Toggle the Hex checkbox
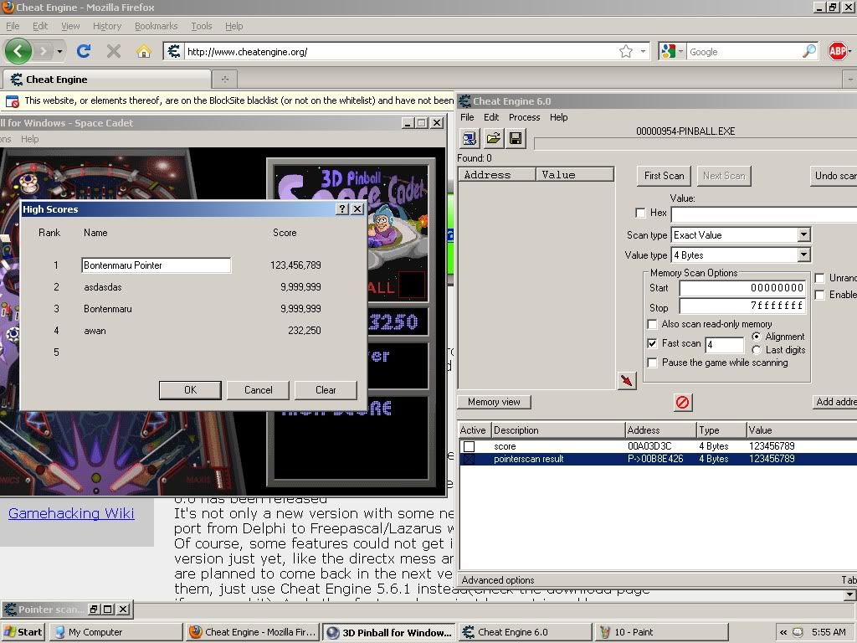The image size is (857, 643). (x=640, y=213)
